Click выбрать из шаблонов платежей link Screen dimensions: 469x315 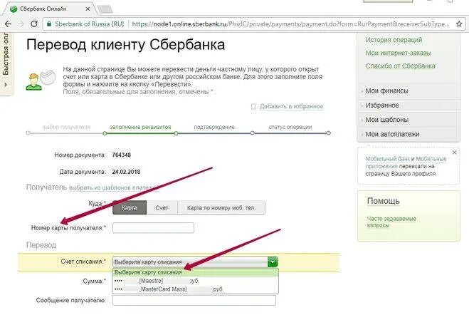coord(114,187)
